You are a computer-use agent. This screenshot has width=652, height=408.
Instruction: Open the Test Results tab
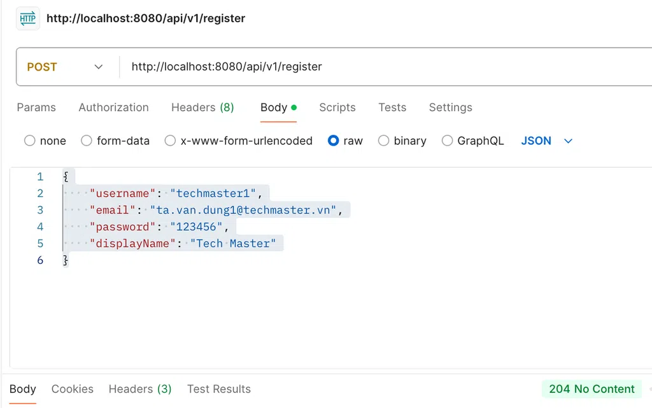click(219, 390)
